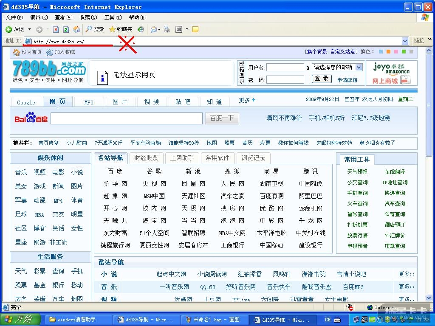The width and height of the screenshot is (435, 326).
Task: Click the Windows 开始 Start button
Action: pos(20,319)
